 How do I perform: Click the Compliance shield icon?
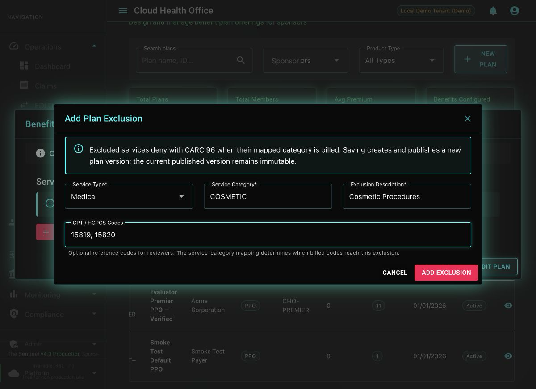(x=14, y=314)
